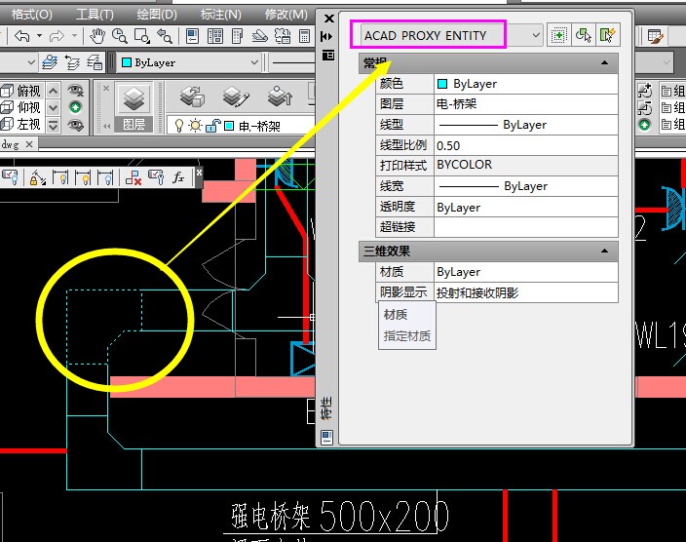Collapse the 三维效果 section
Viewport: 686px width, 542px height.
tap(605, 252)
